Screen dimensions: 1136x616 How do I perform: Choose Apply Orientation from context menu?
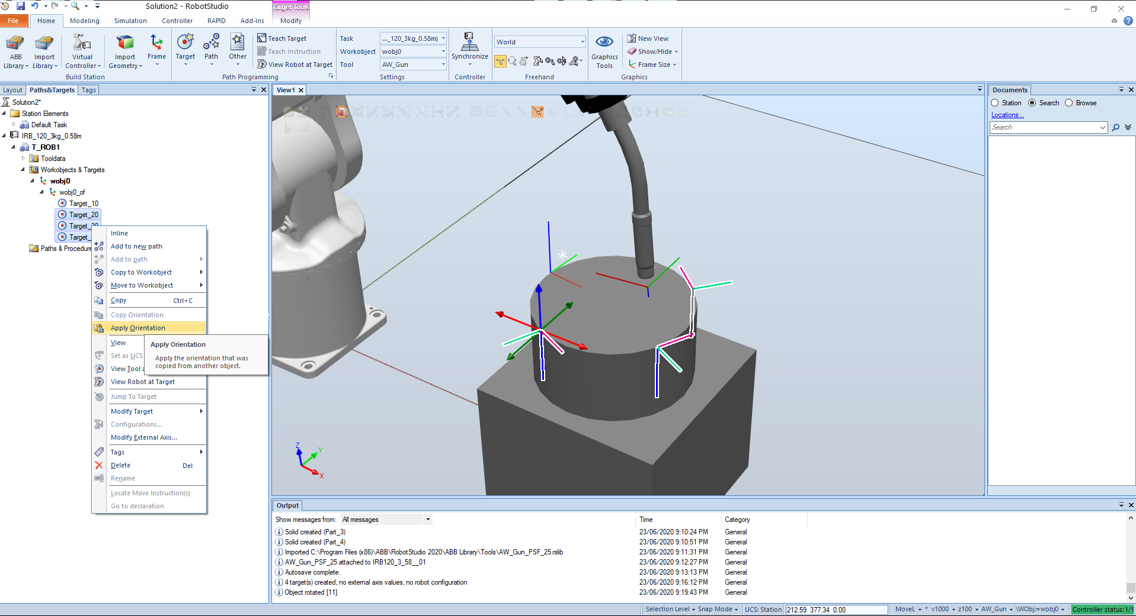(138, 328)
